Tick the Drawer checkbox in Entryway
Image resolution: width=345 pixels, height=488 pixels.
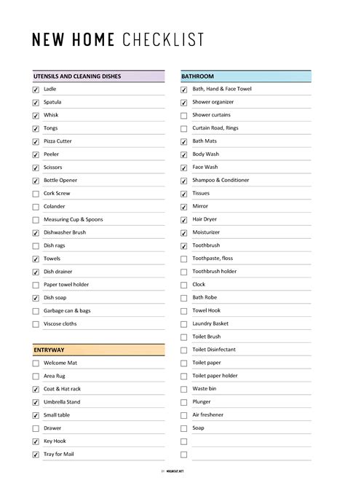coord(36,428)
